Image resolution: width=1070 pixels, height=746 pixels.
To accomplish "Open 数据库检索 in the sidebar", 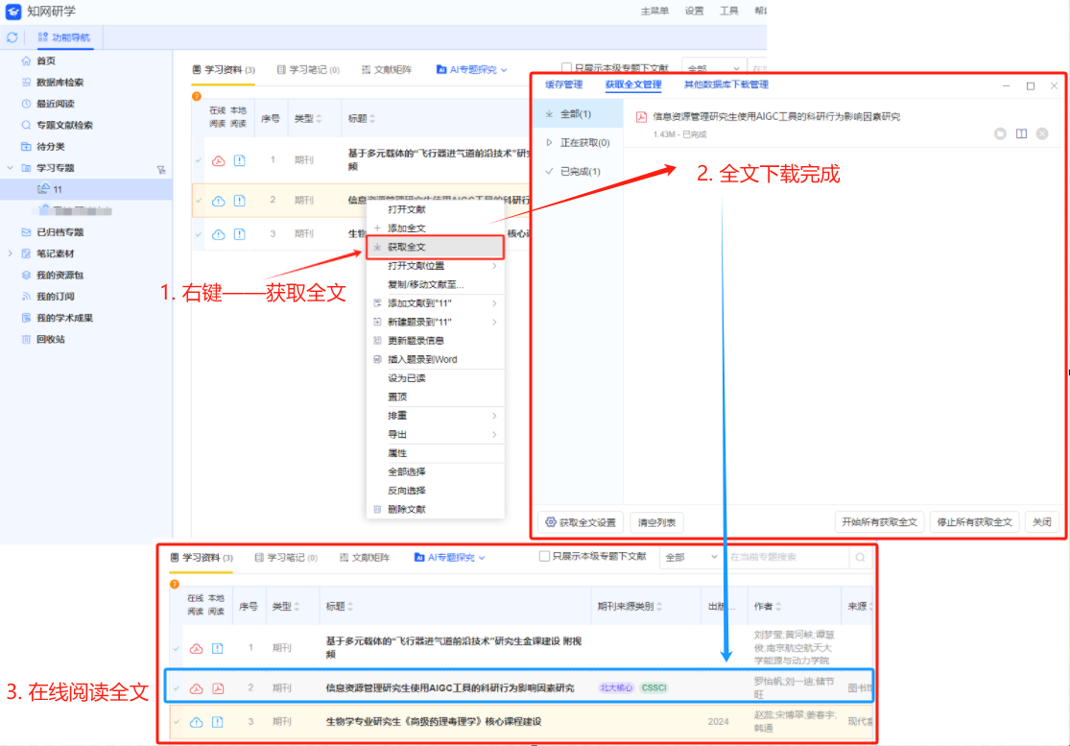I will pyautogui.click(x=60, y=83).
